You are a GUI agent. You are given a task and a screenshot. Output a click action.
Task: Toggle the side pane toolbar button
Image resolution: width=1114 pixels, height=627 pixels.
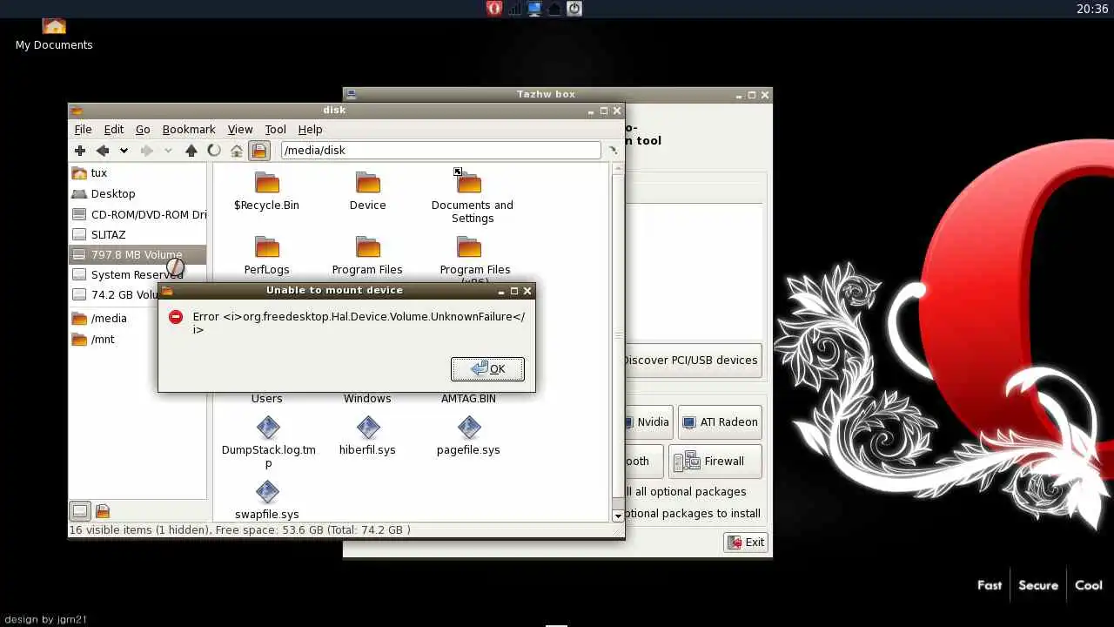click(x=258, y=151)
